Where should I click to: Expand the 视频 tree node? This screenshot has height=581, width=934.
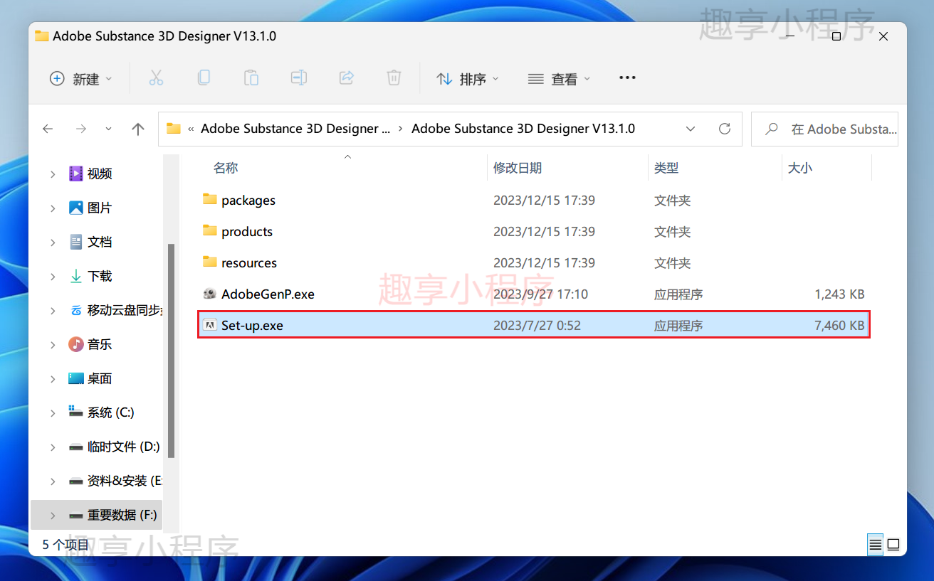53,174
